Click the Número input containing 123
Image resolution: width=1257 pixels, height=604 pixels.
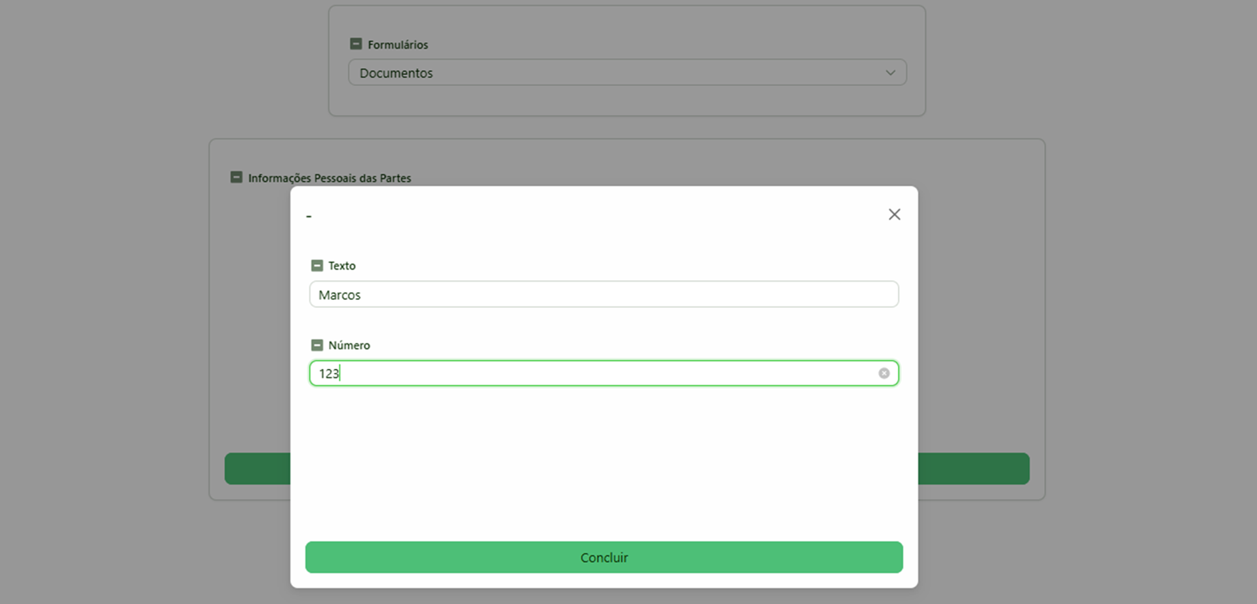click(x=604, y=373)
